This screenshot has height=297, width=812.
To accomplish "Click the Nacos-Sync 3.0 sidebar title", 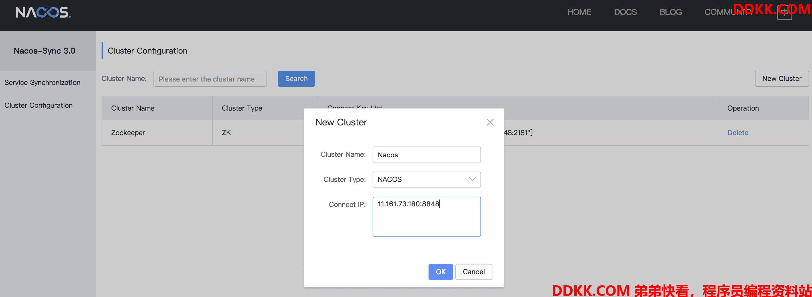I will tap(45, 51).
